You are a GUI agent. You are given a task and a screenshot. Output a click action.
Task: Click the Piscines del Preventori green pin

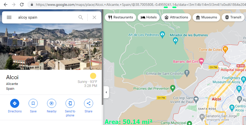173,88
